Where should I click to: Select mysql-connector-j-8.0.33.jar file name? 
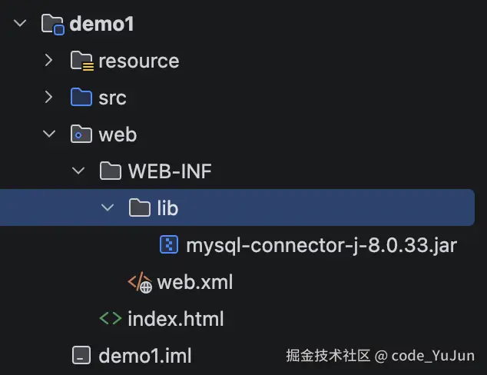pyautogui.click(x=321, y=245)
